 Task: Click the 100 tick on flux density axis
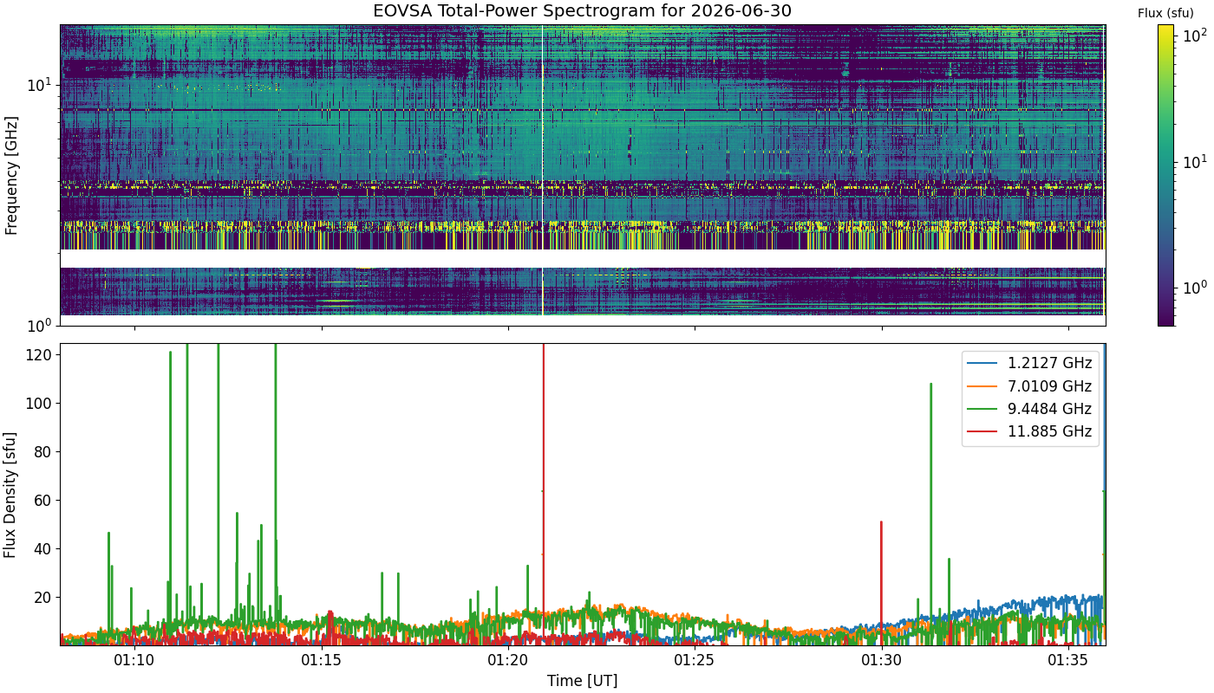pos(41,404)
